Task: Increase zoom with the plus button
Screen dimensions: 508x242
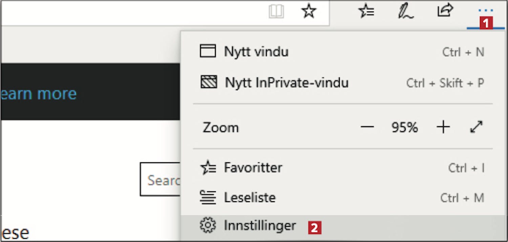Action: (443, 127)
